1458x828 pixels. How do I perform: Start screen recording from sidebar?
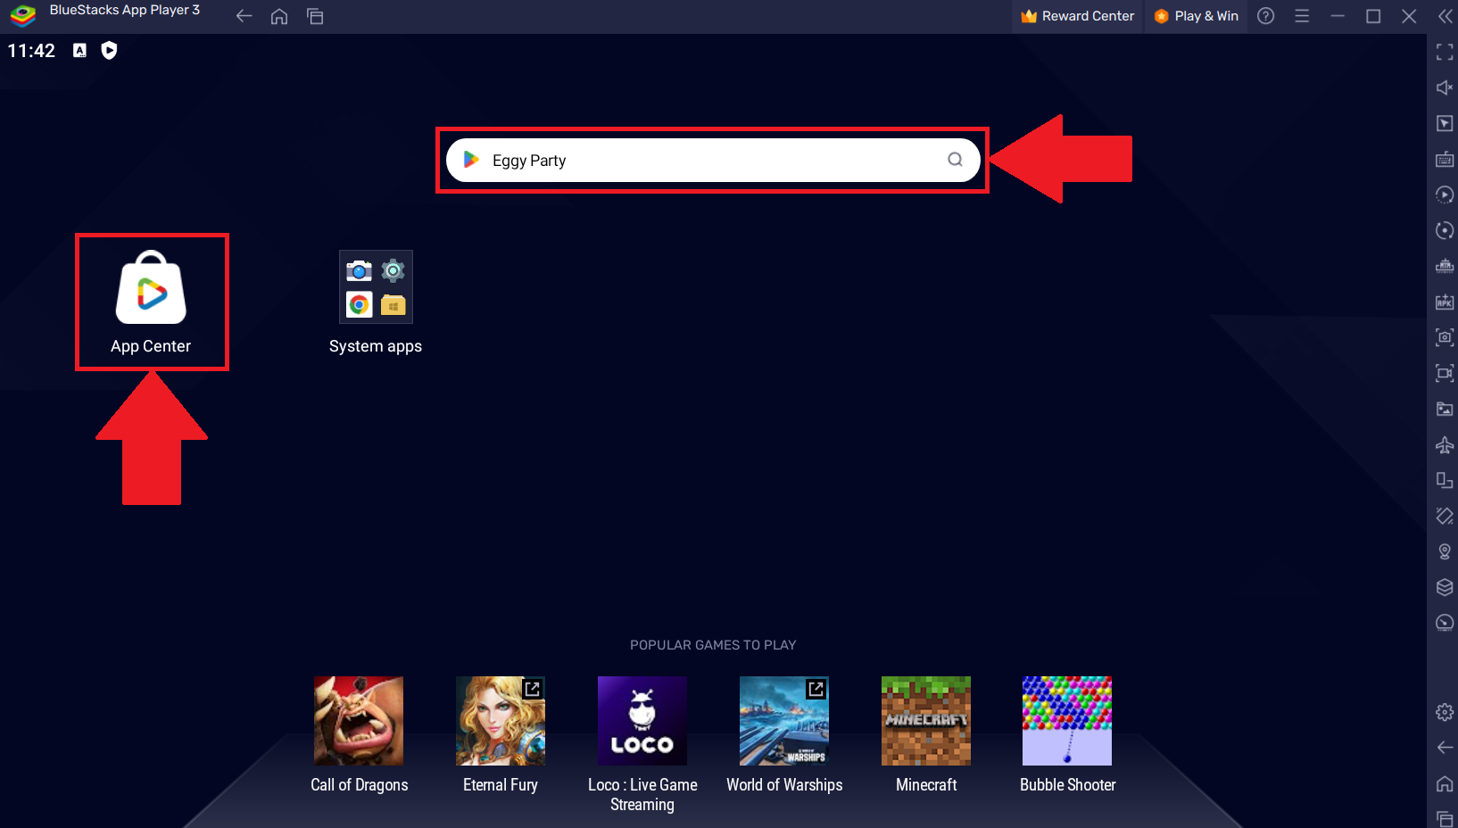(1445, 373)
